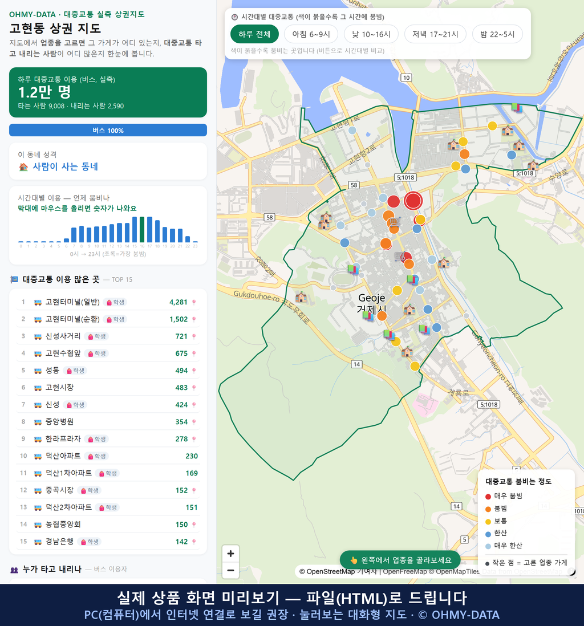Click the 학생 tag in the 신성 row

click(x=75, y=405)
